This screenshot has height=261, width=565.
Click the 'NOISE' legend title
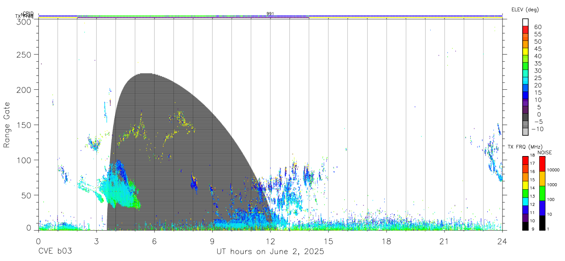coord(546,152)
